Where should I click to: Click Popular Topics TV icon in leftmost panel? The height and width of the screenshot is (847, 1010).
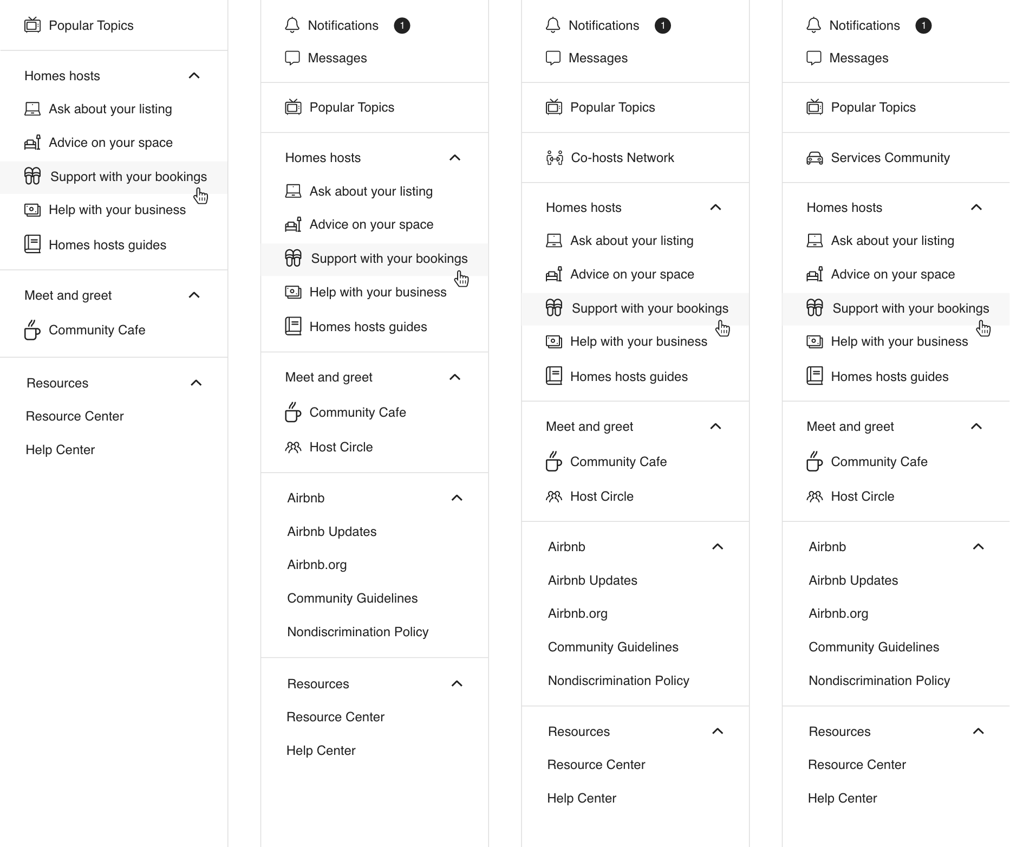32,25
